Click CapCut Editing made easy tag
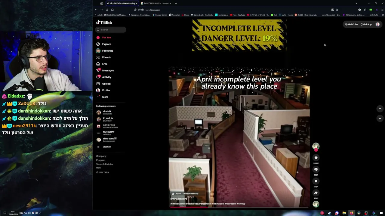This screenshot has width=385, height=216. tap(185, 193)
